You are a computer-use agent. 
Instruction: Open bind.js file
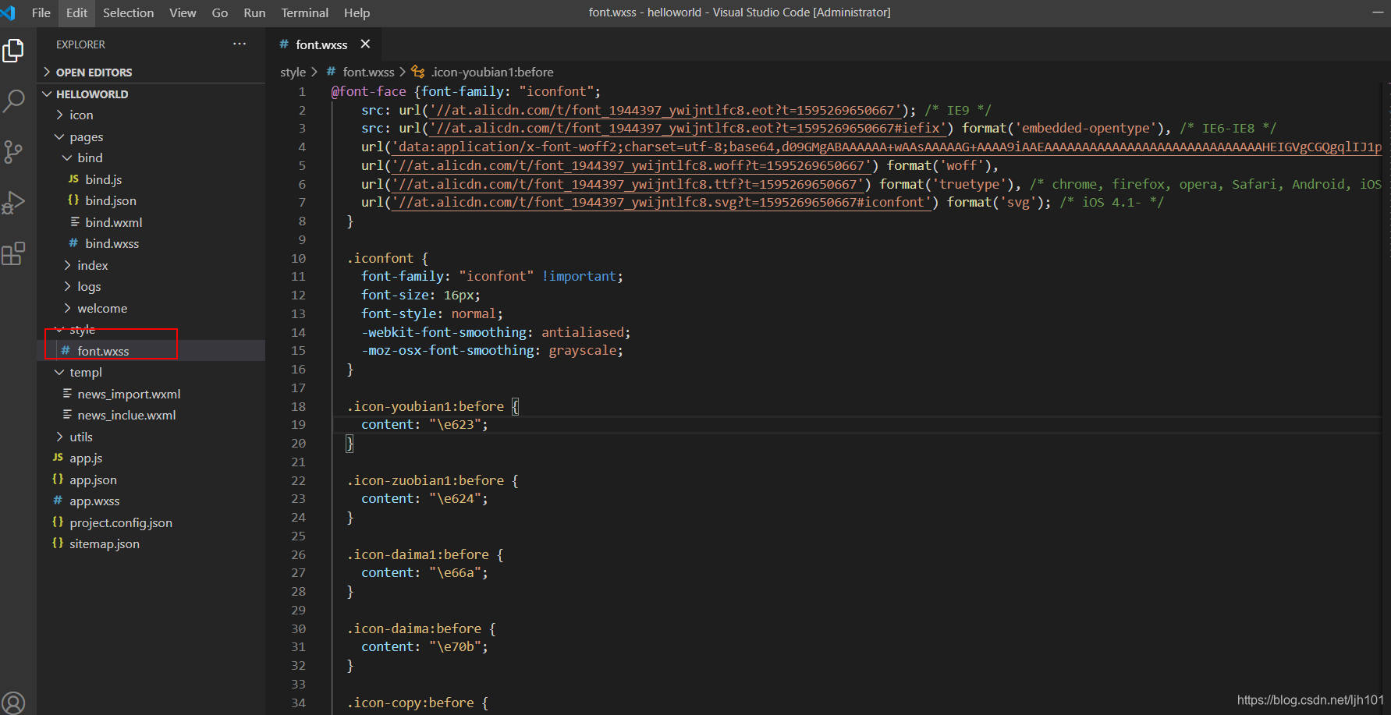[x=103, y=179]
